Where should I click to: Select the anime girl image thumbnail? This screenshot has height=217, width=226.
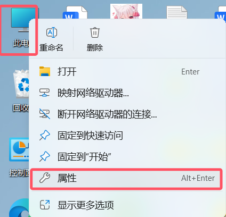point(126,11)
